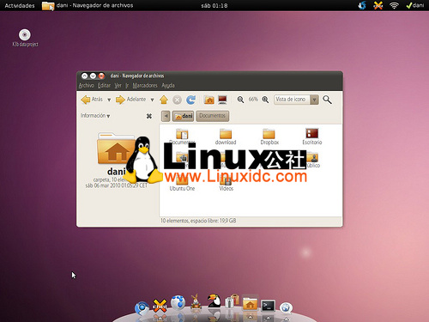
Task: Open the Editar menu
Action: pyautogui.click(x=104, y=86)
